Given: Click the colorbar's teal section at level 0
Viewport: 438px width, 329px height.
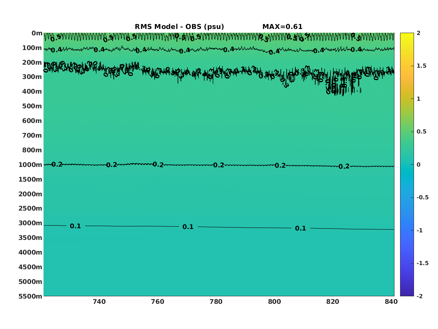Looking at the screenshot, I should click(407, 165).
